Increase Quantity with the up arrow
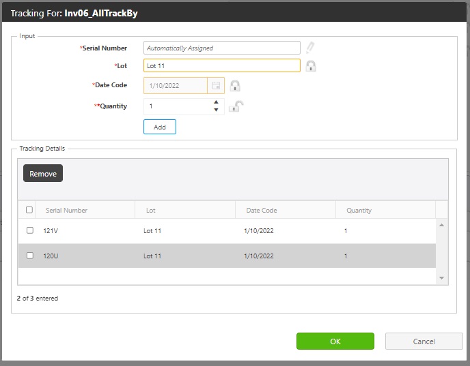 (x=216, y=102)
